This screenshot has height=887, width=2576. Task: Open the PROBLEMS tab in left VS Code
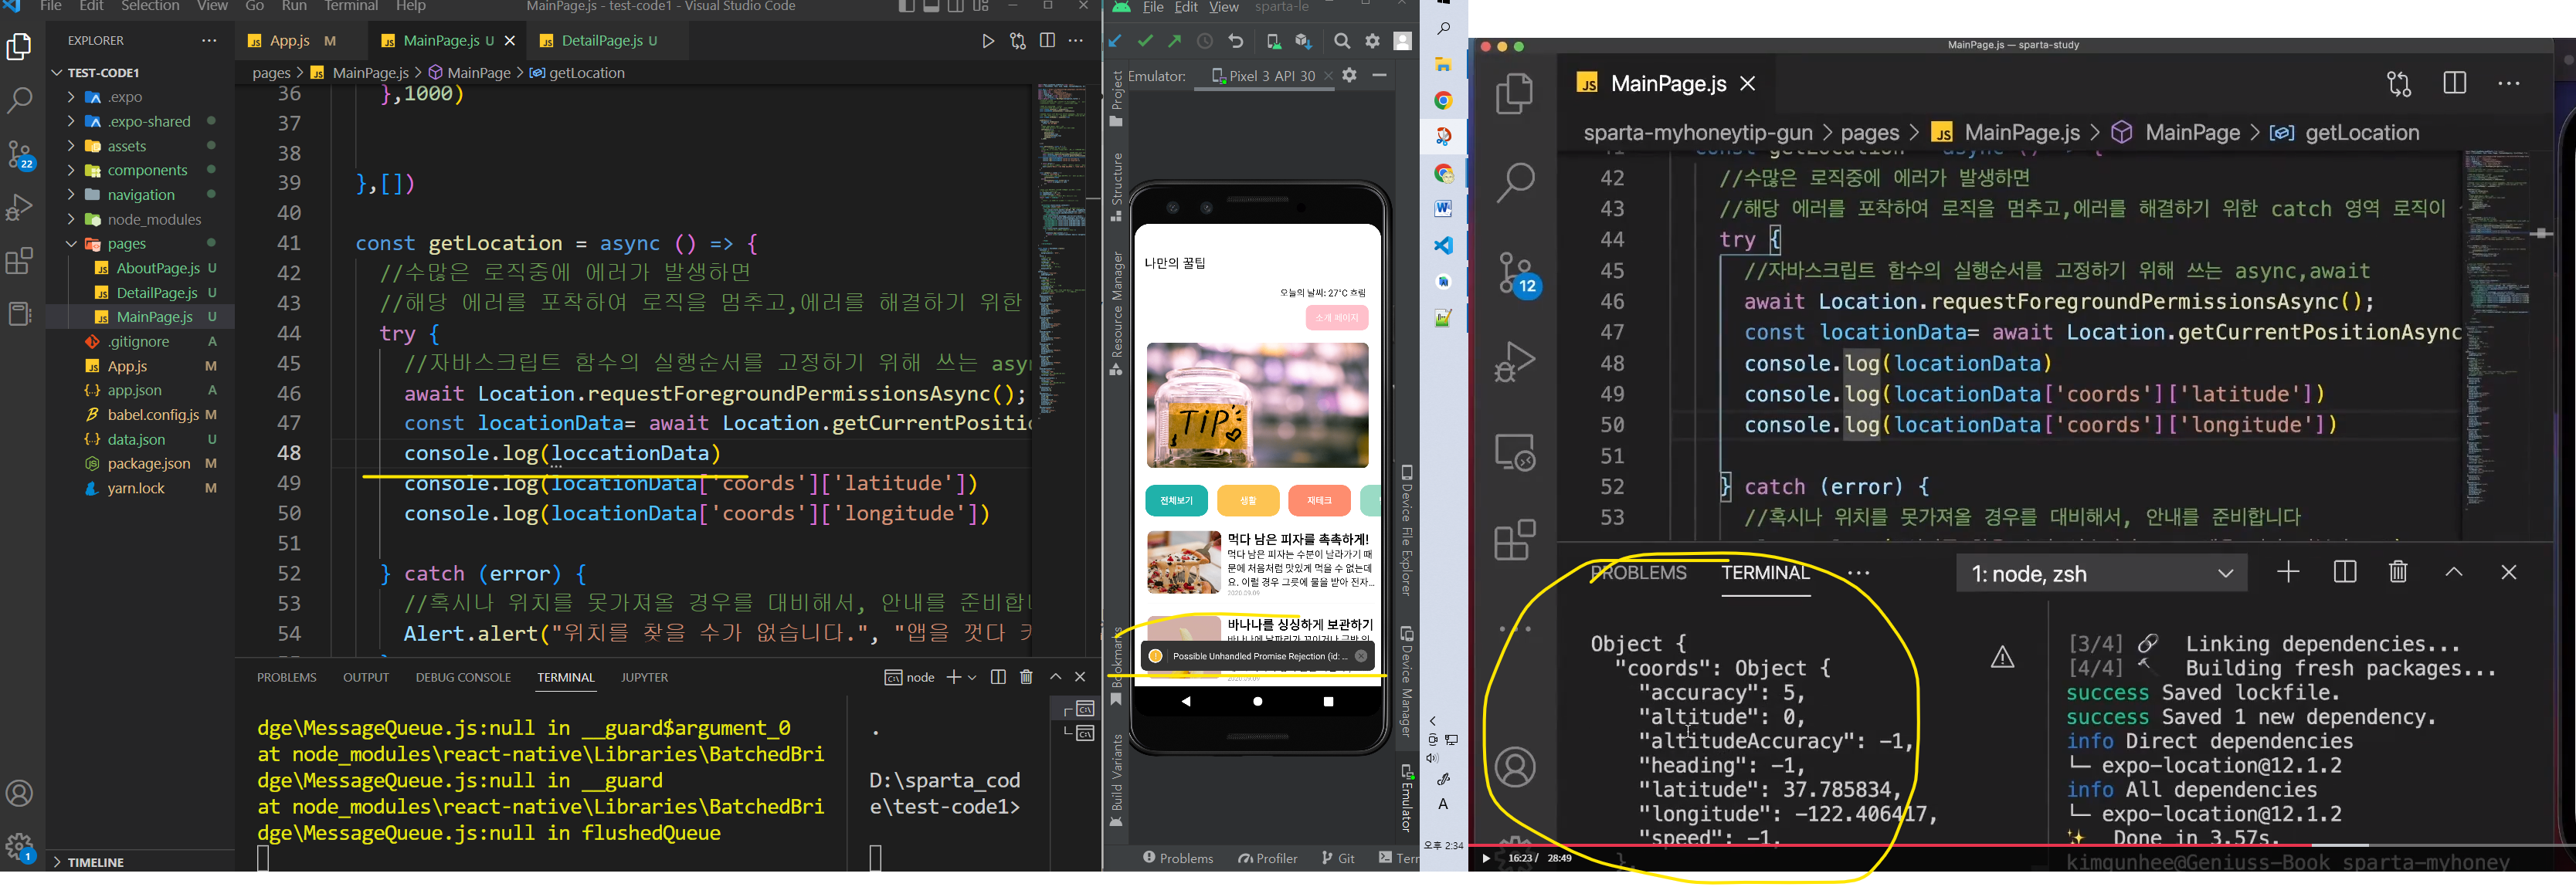pyautogui.click(x=287, y=677)
